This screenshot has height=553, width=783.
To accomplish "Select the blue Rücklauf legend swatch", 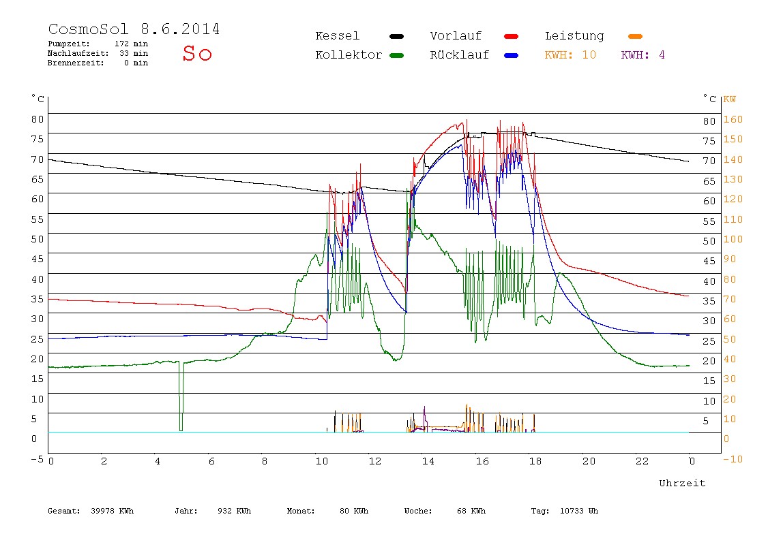I will [512, 55].
